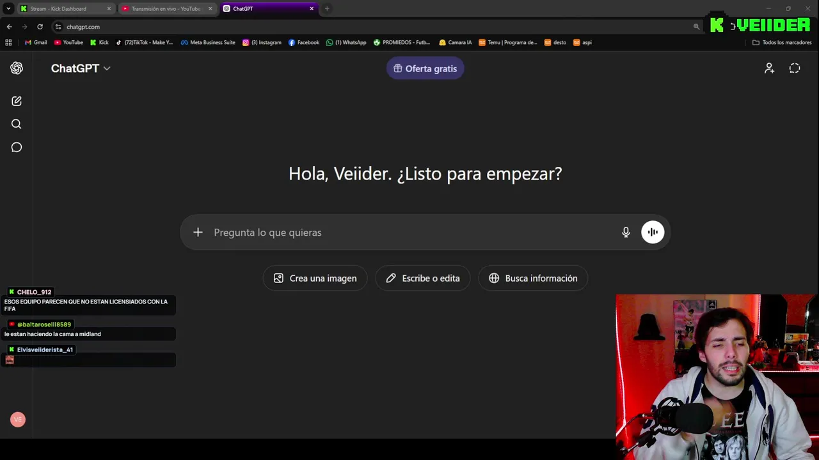Start voice mode with waveform button
Viewport: 819px width, 460px height.
click(x=653, y=233)
